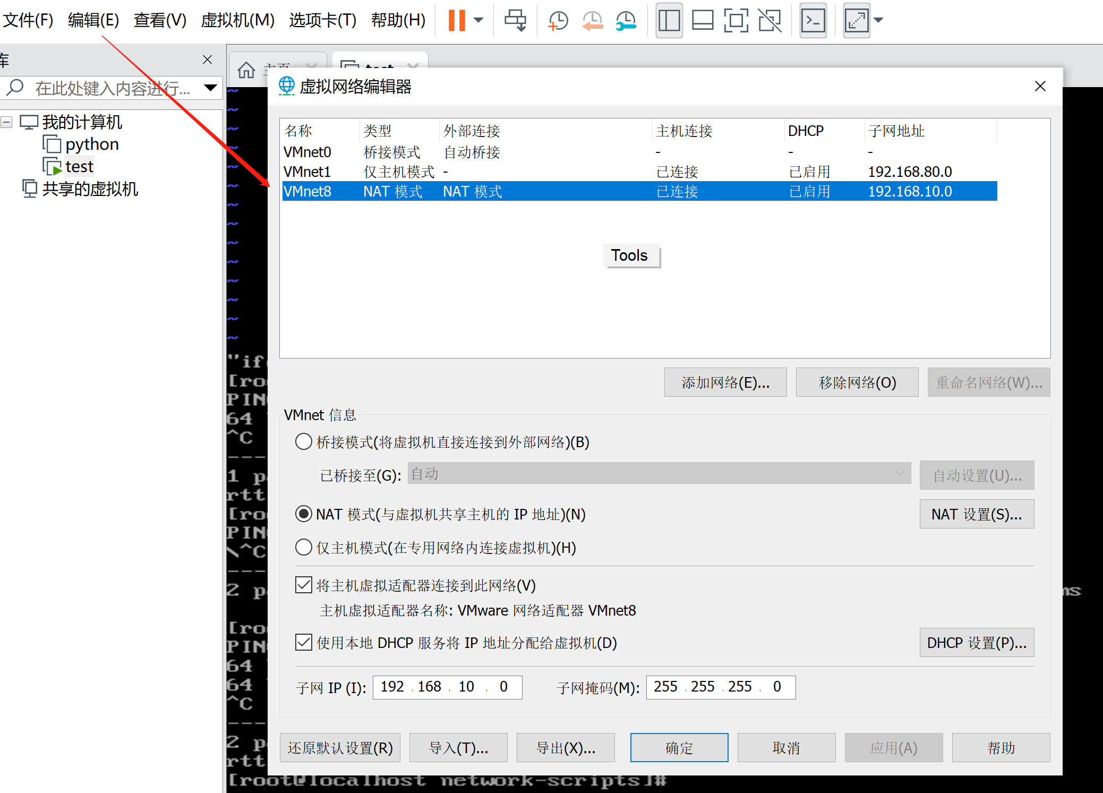Close the library panel

tap(208, 59)
